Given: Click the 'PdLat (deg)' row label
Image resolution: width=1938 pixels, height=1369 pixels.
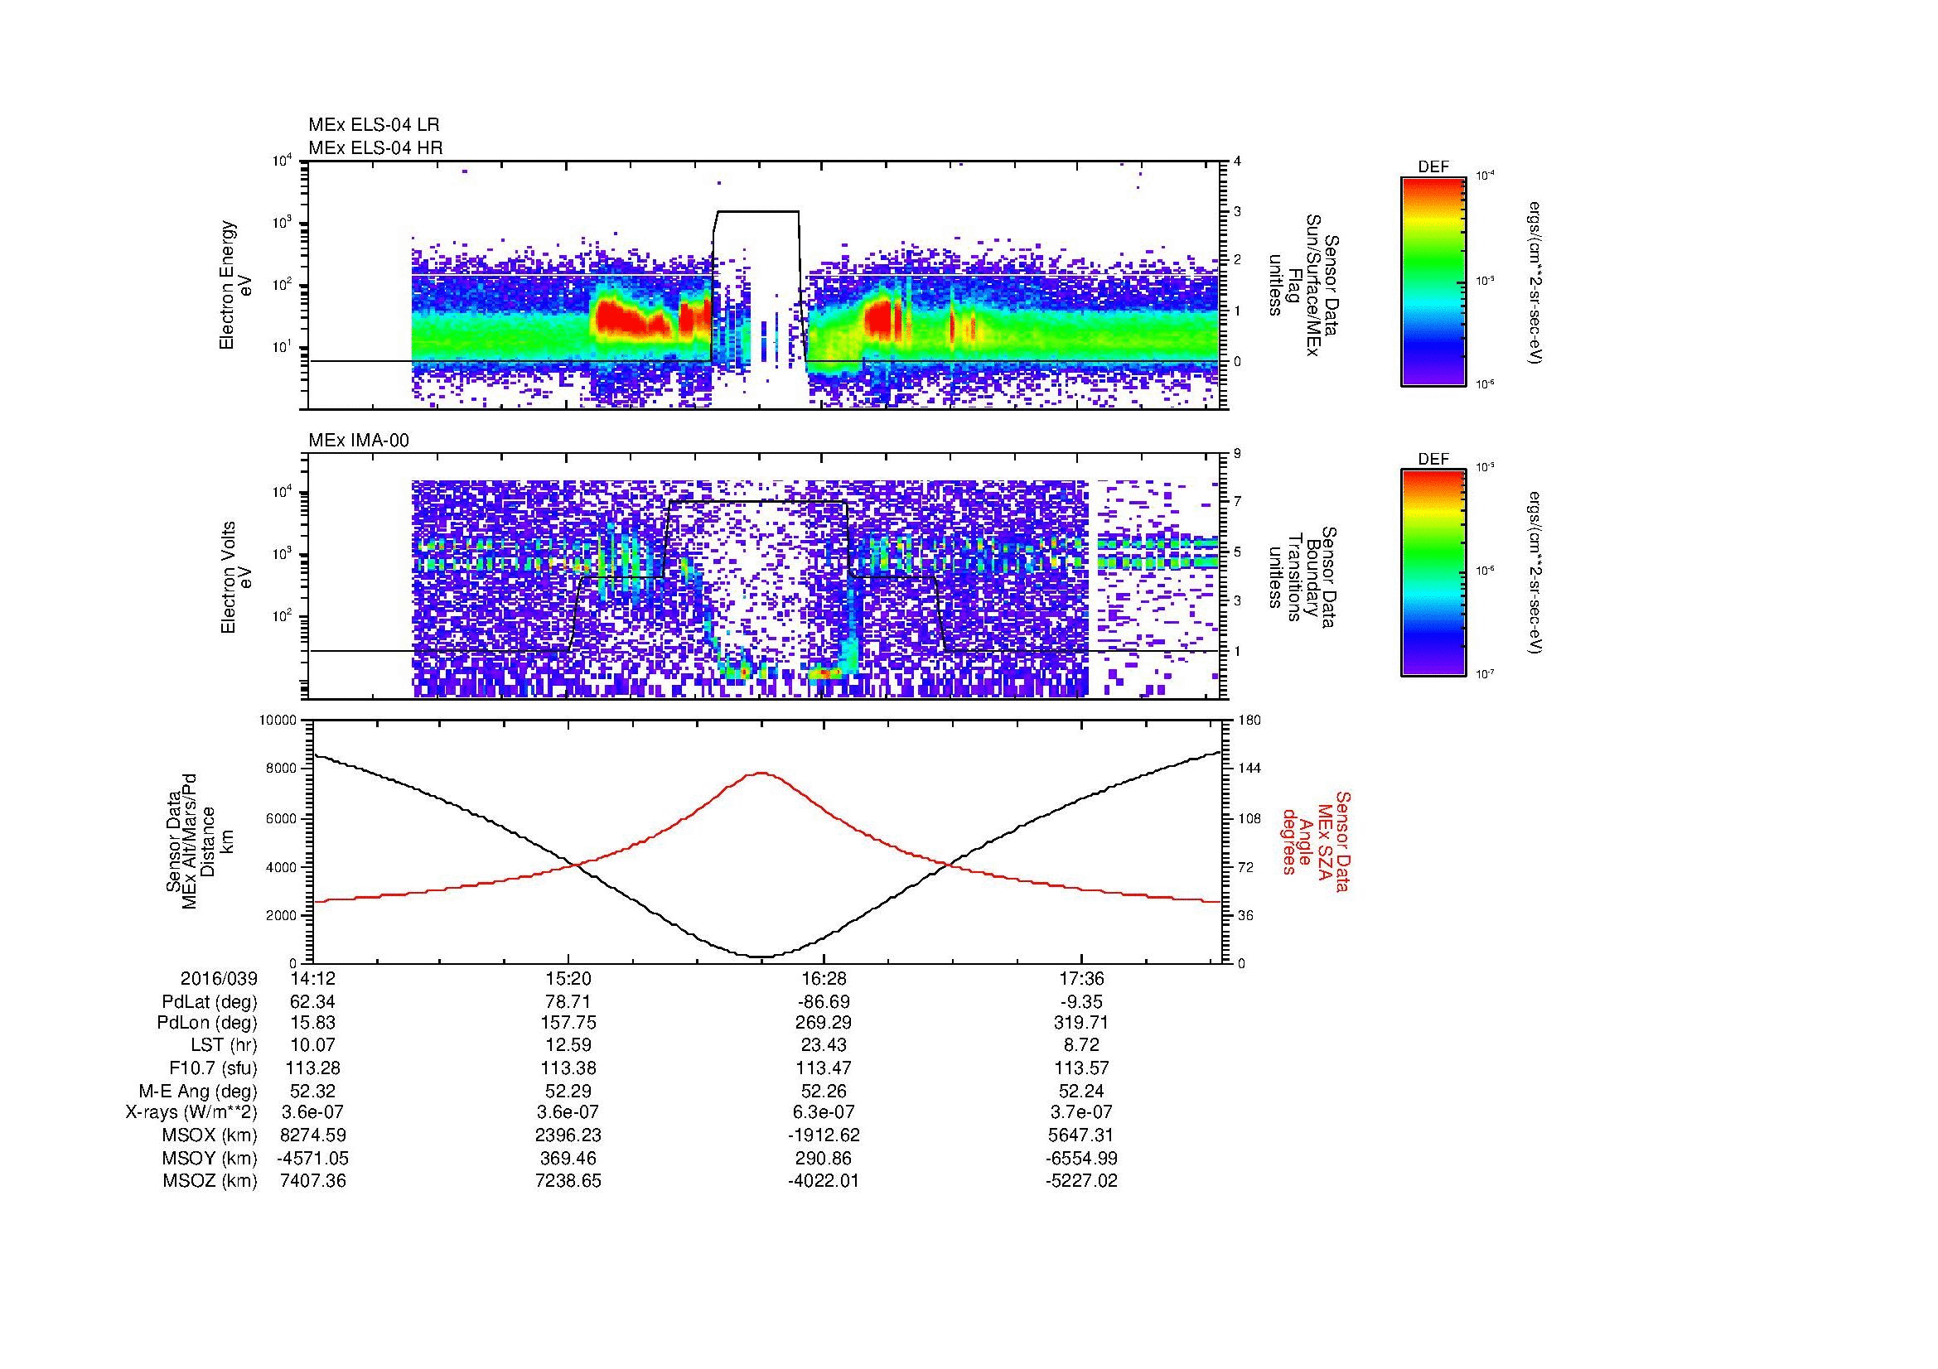Looking at the screenshot, I should point(210,1002).
